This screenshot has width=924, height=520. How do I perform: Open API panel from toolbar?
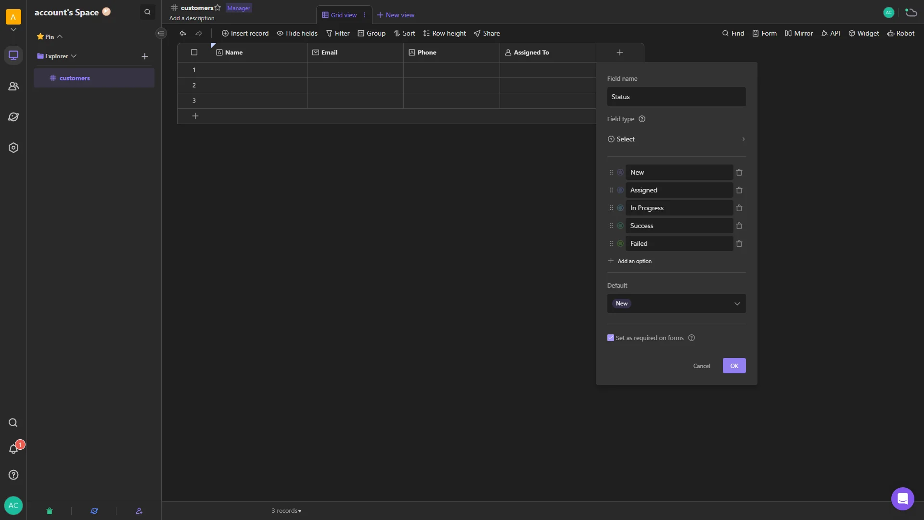point(831,33)
